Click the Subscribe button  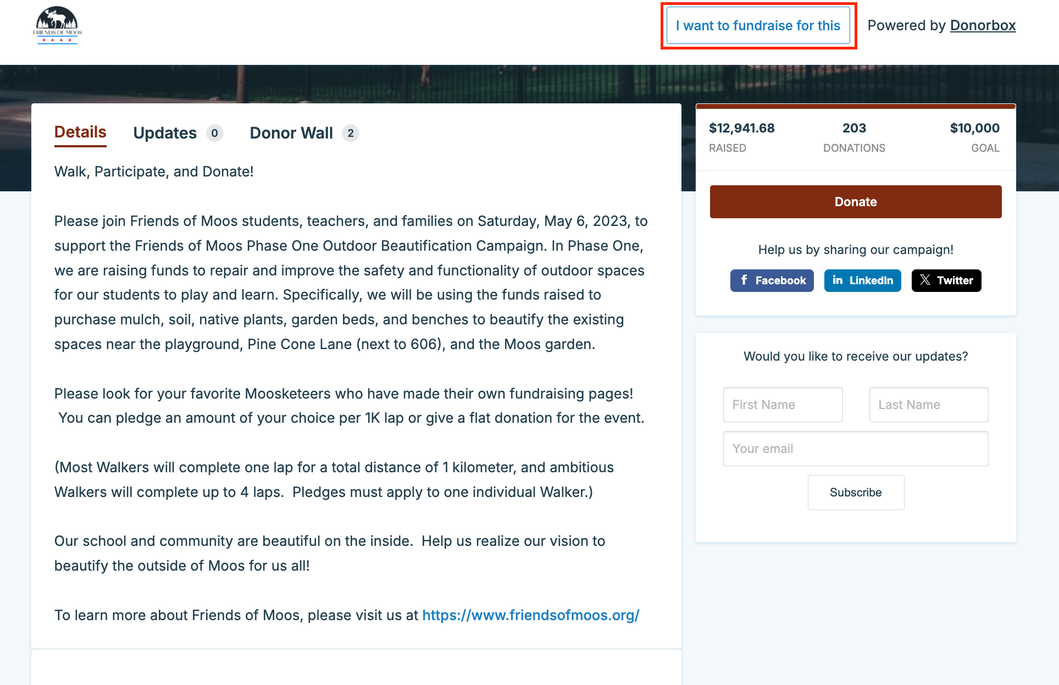[x=855, y=492]
